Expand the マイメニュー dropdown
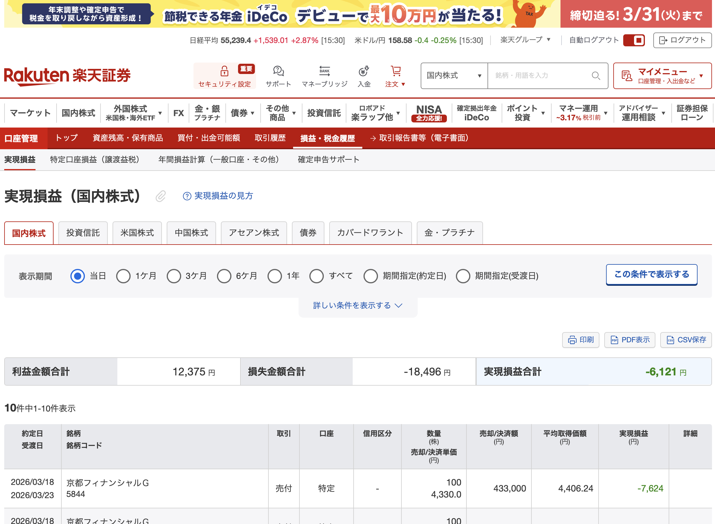715x524 pixels. point(662,76)
